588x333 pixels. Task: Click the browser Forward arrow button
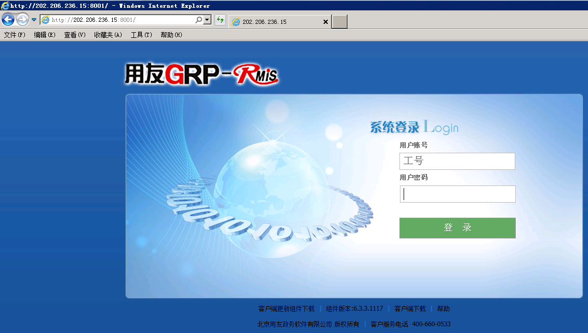[x=22, y=20]
